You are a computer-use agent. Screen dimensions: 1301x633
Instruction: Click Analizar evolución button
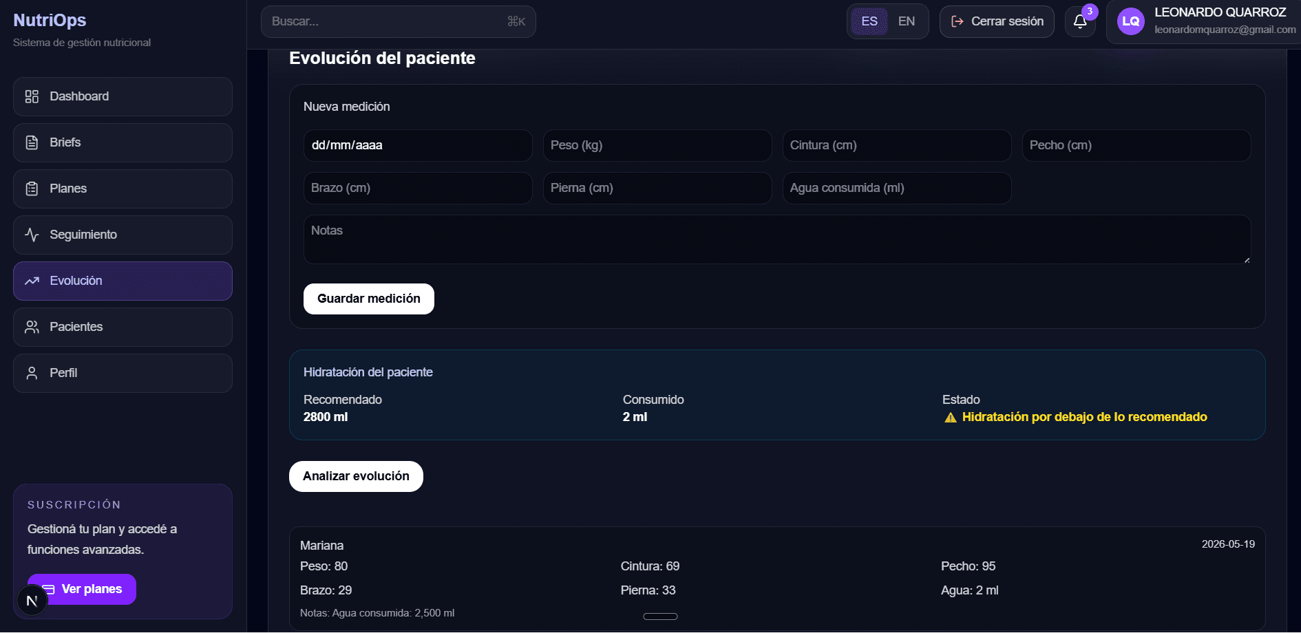(x=356, y=476)
